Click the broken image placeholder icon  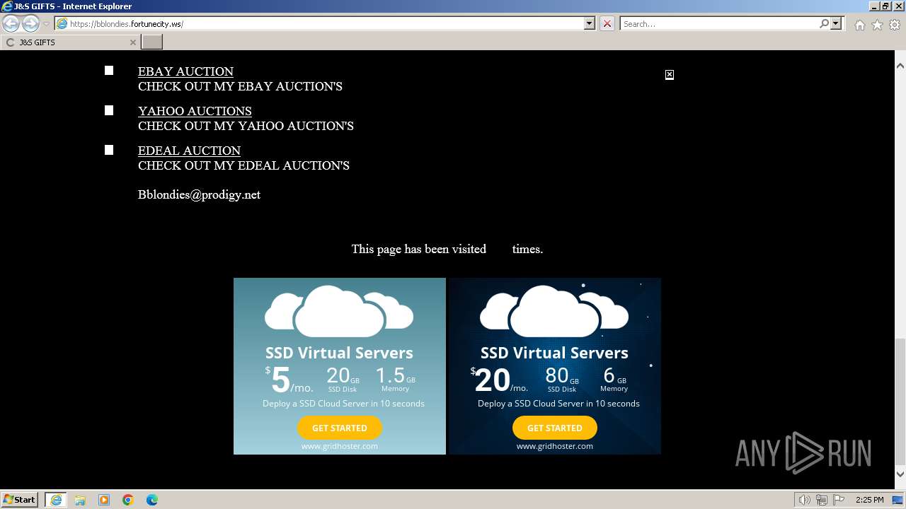coord(670,75)
